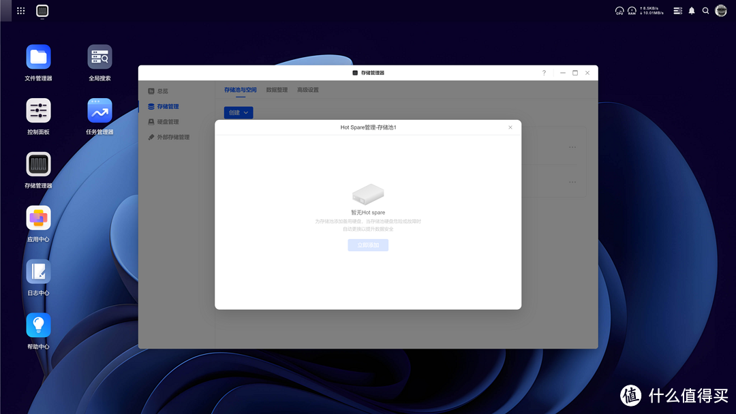
Task: Switch to 数据整理 tab
Action: coord(277,90)
